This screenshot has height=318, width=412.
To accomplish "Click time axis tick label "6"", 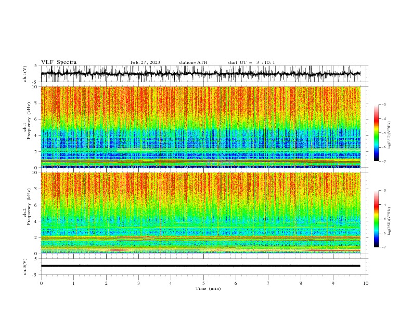I will coord(236,283).
